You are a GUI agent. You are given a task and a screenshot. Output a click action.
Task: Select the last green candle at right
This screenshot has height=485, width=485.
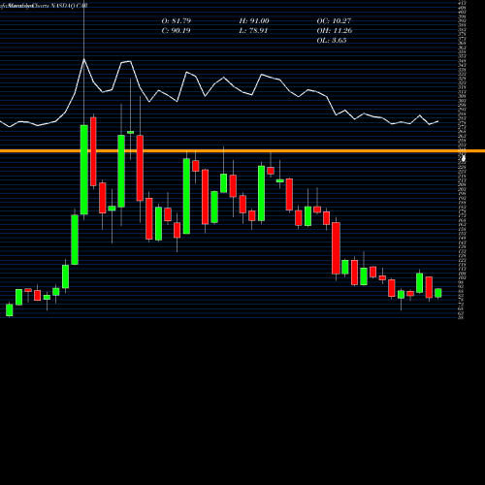point(438,293)
